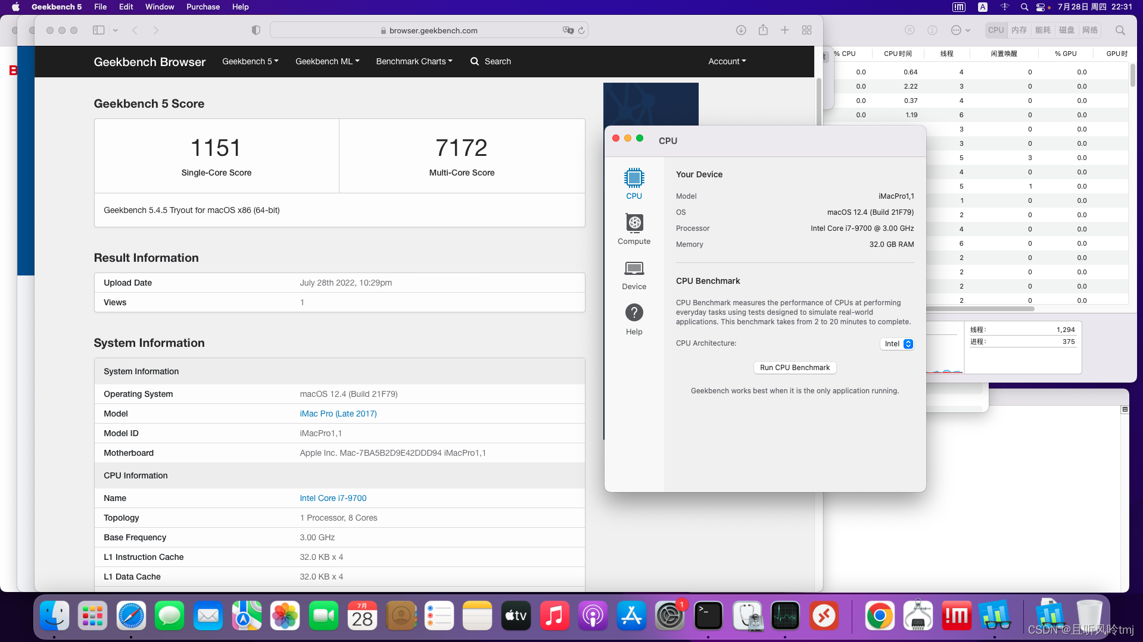Open the iMac Pro (Late 2017) link
The image size is (1143, 642).
coord(338,414)
